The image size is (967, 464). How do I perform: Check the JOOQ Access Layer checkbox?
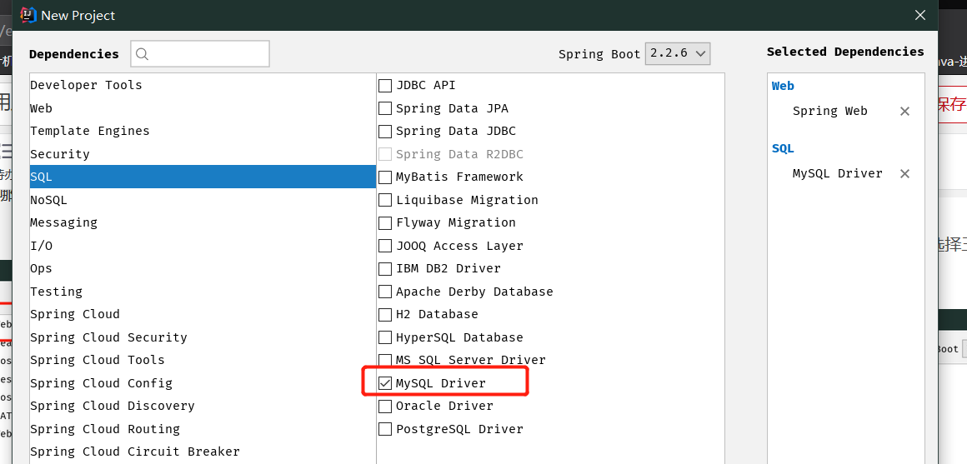pyautogui.click(x=385, y=246)
